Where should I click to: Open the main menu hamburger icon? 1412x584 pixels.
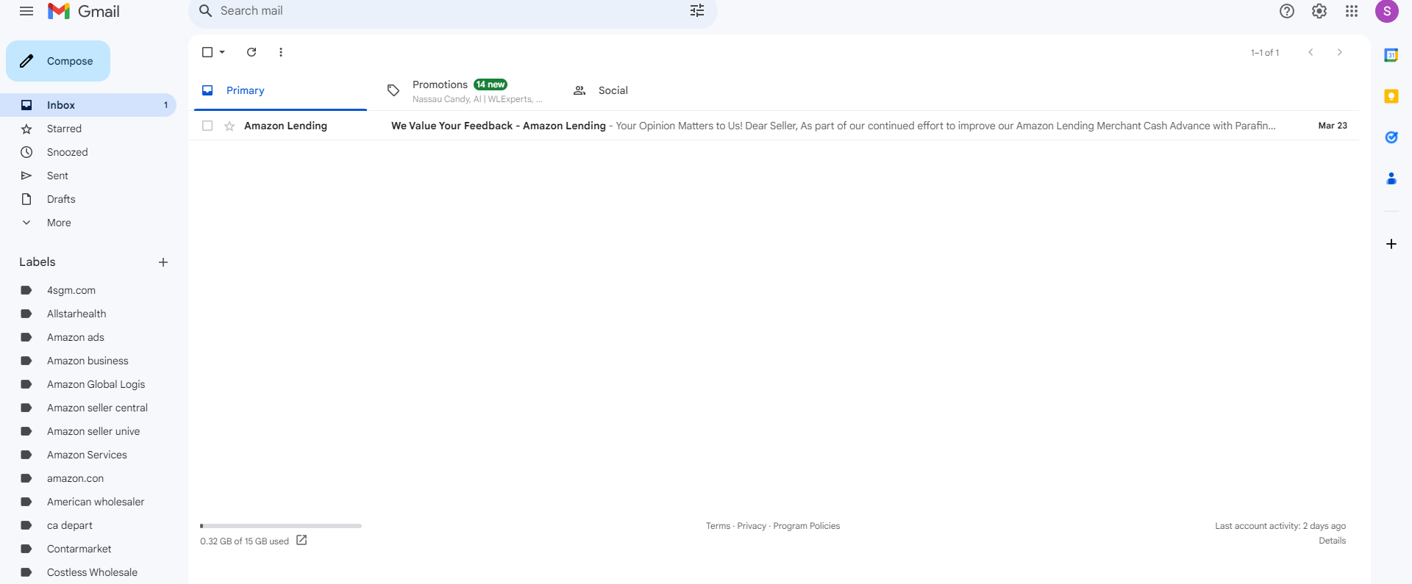coord(26,11)
